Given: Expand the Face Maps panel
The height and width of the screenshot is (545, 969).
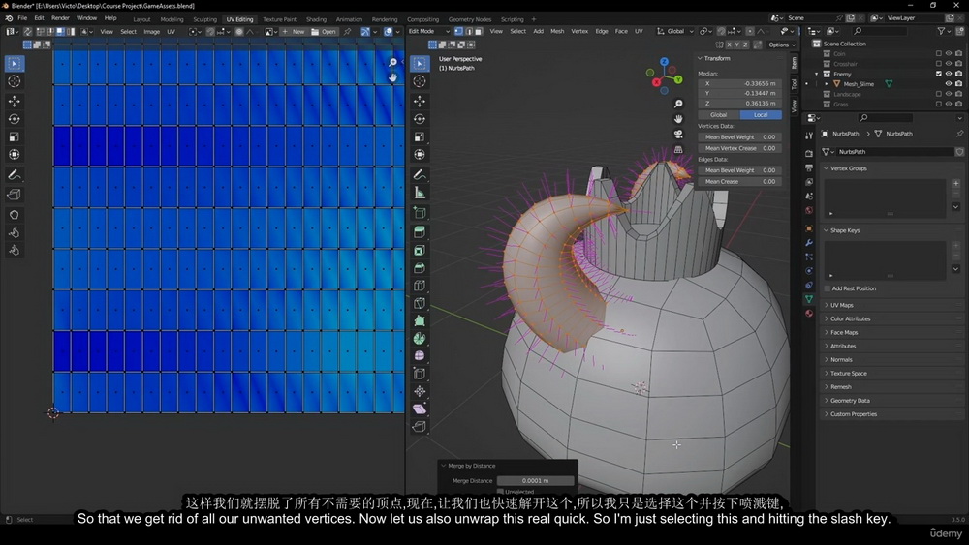Looking at the screenshot, I should [844, 332].
